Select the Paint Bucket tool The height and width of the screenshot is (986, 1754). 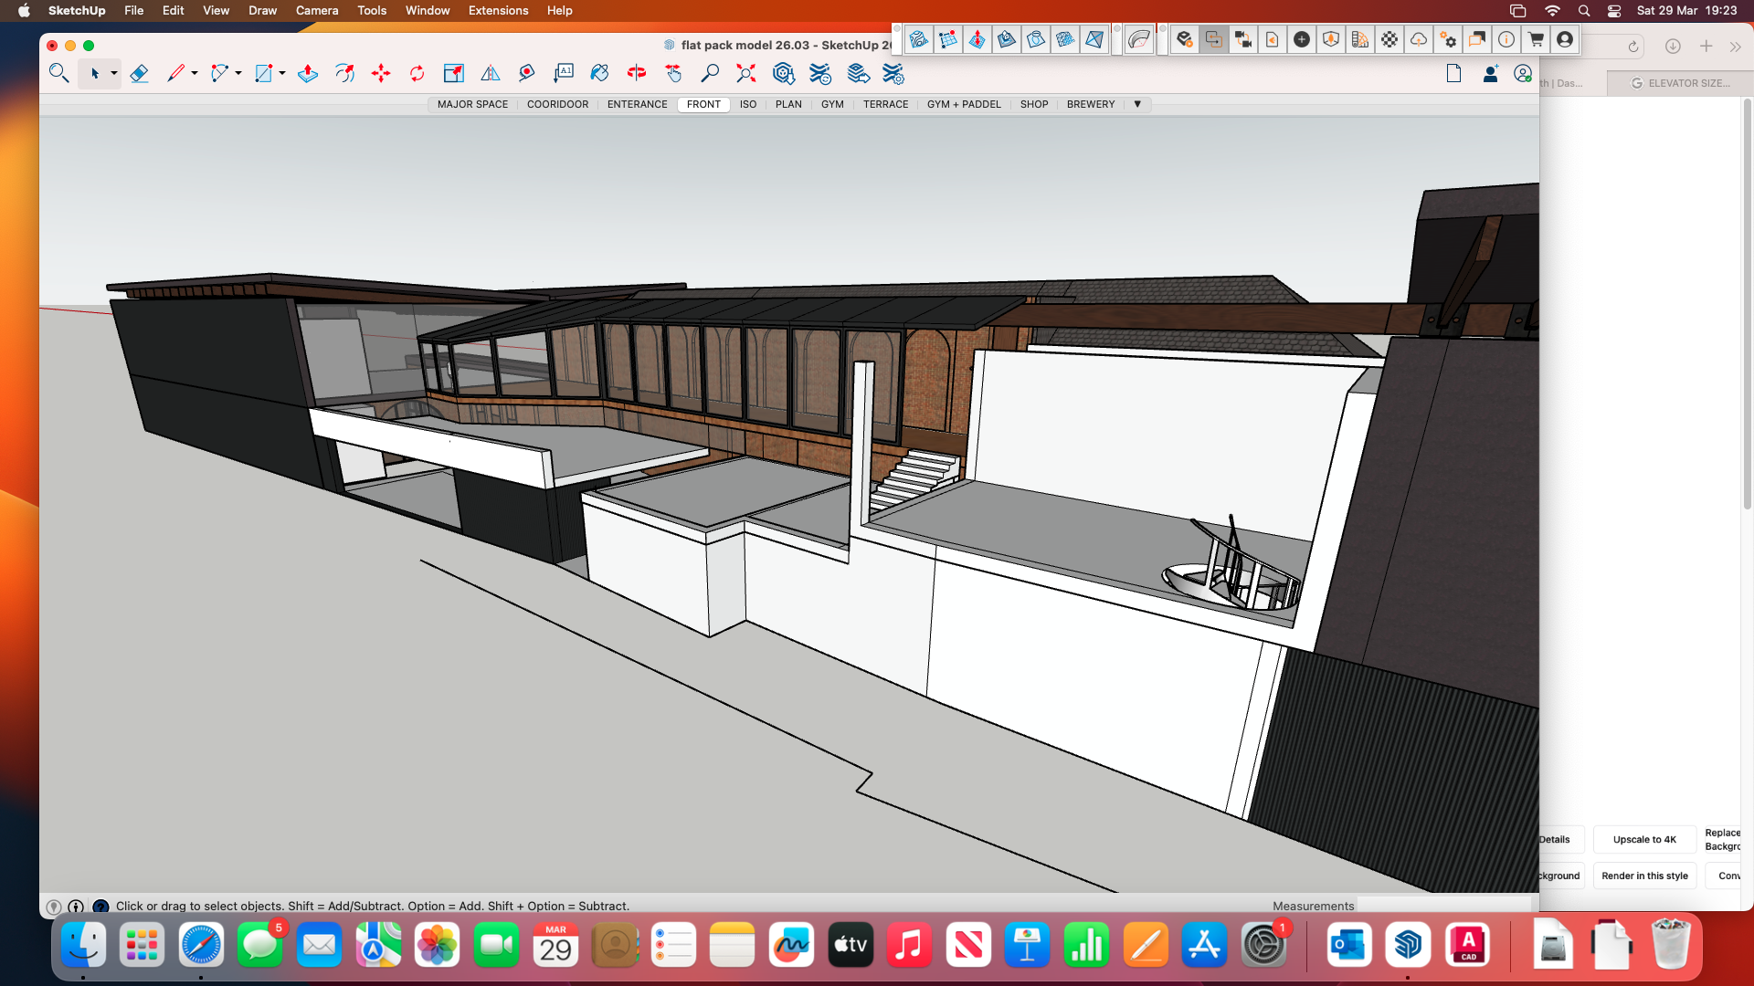click(599, 74)
